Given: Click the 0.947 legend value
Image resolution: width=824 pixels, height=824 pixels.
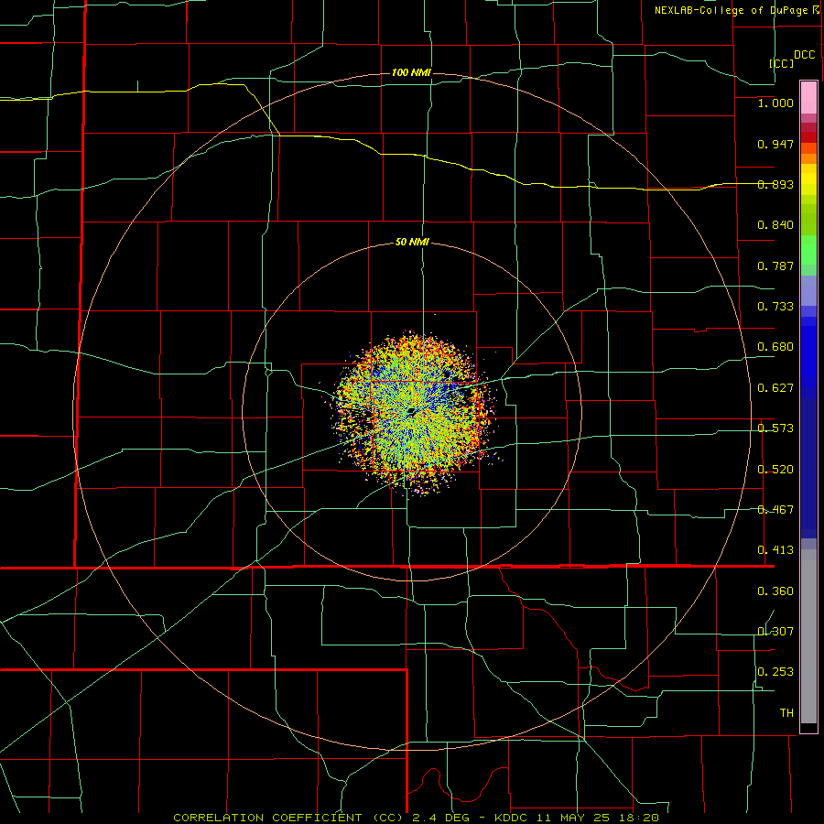Looking at the screenshot, I should tap(775, 144).
